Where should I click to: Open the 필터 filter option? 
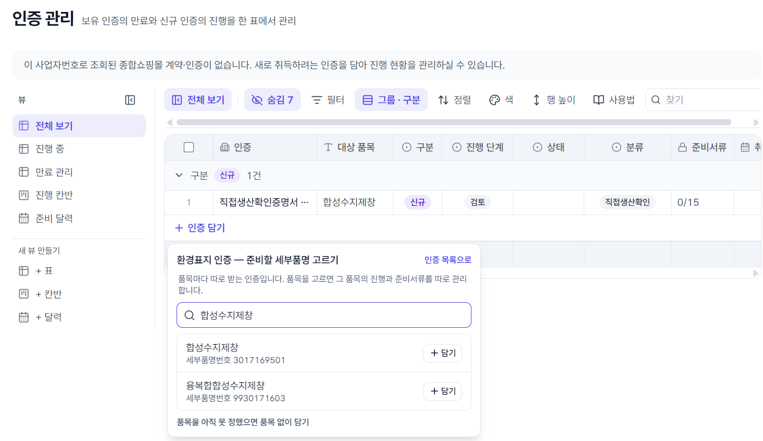pos(328,100)
